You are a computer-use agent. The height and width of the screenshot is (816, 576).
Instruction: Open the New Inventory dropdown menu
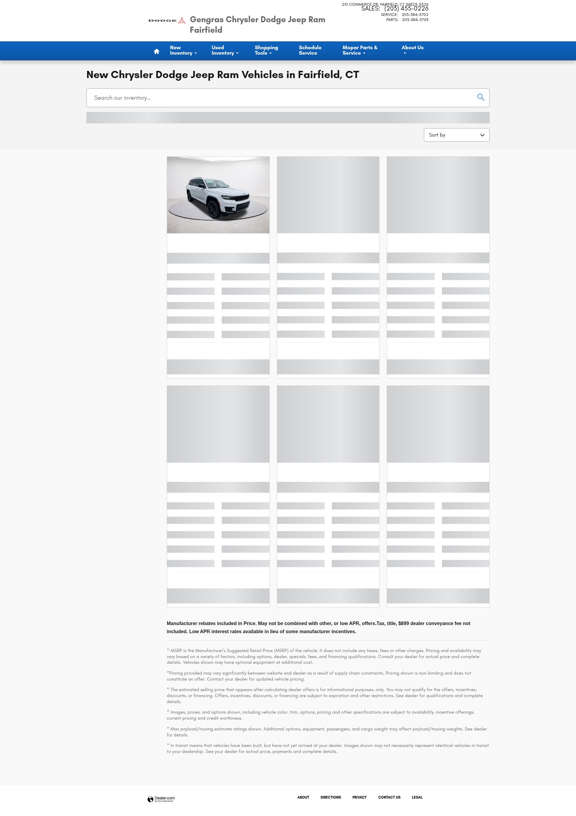183,50
